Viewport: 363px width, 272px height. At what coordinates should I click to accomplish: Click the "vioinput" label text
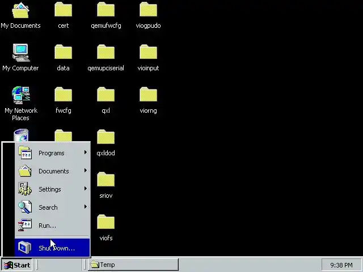[149, 68]
